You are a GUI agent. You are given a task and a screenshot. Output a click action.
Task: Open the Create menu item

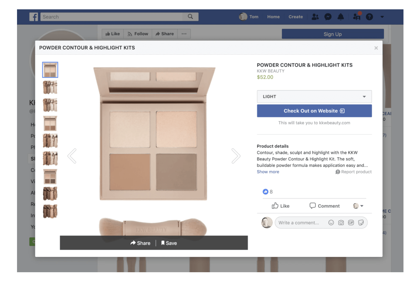(x=296, y=17)
